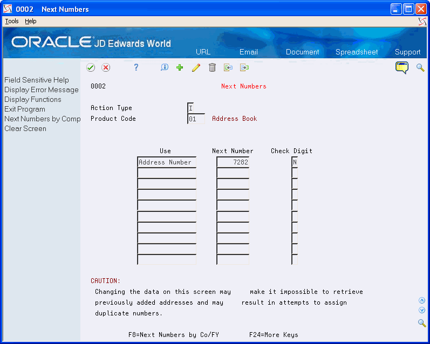The image size is (430, 344).
Task: Select the Document banner tab
Action: (x=302, y=52)
